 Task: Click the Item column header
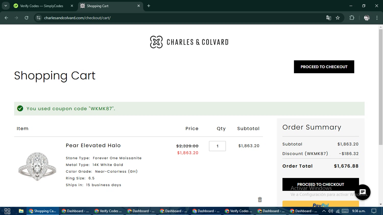(x=22, y=129)
